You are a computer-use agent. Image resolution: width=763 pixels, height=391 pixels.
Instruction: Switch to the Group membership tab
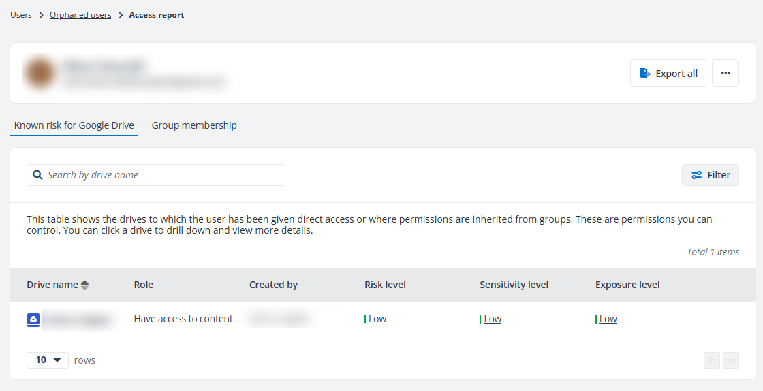tap(194, 125)
